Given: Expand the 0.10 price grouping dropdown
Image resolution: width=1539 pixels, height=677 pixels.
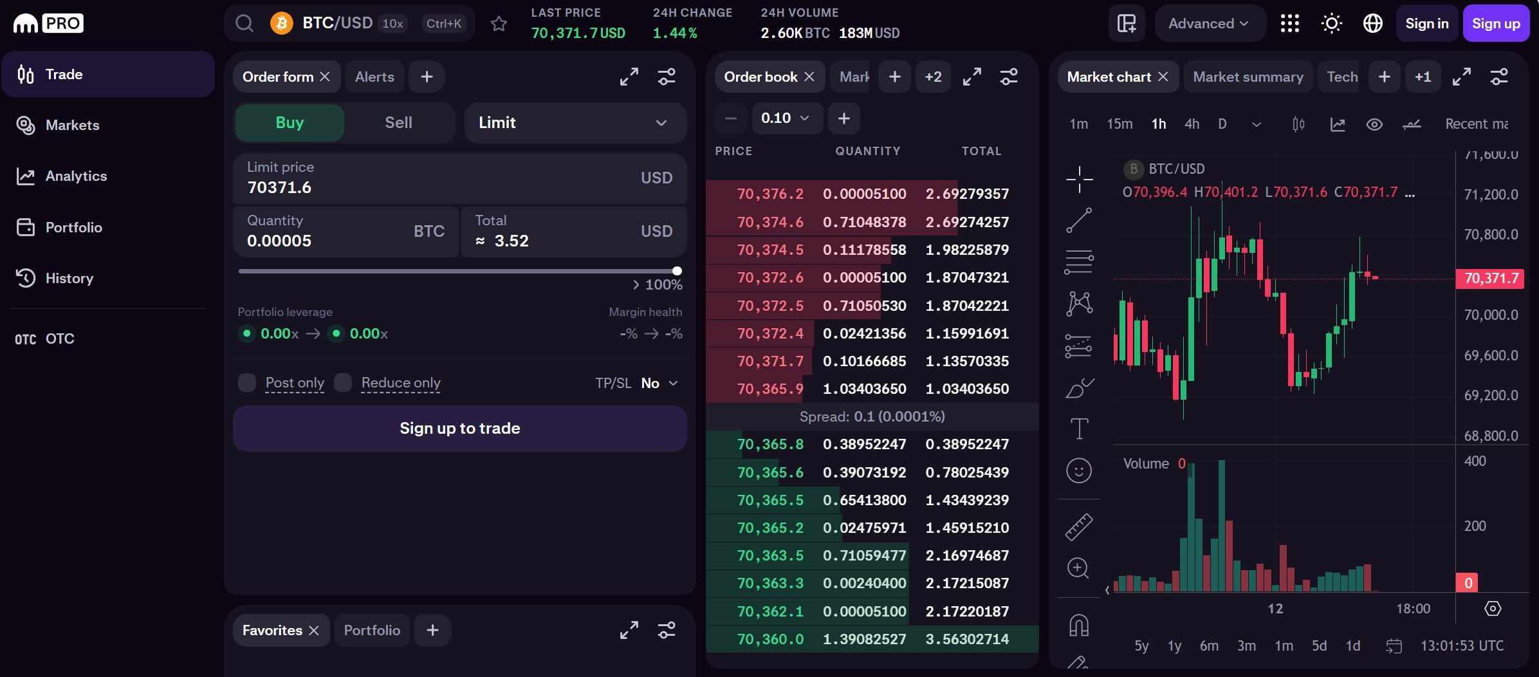Looking at the screenshot, I should 784,118.
